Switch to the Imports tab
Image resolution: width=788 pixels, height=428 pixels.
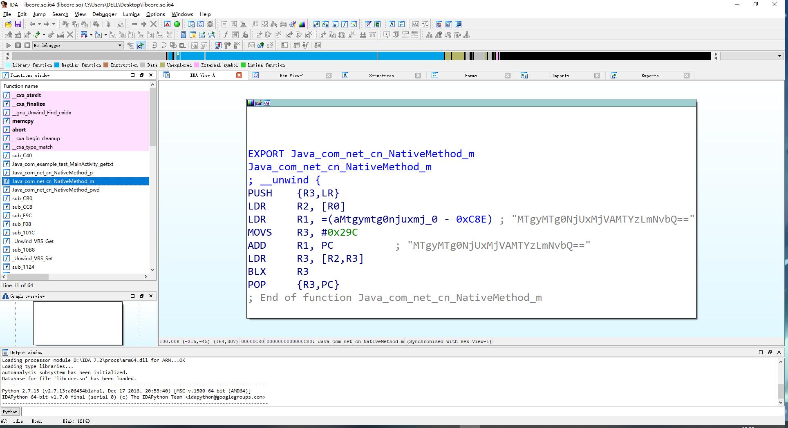560,76
